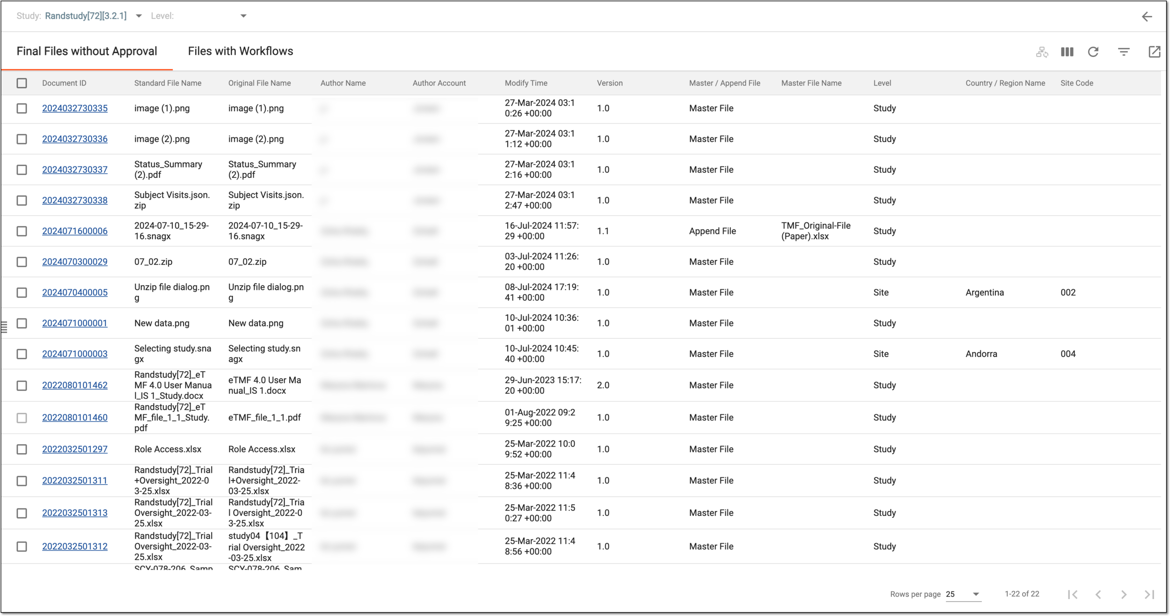Open document 2022032501312 link

(75, 547)
